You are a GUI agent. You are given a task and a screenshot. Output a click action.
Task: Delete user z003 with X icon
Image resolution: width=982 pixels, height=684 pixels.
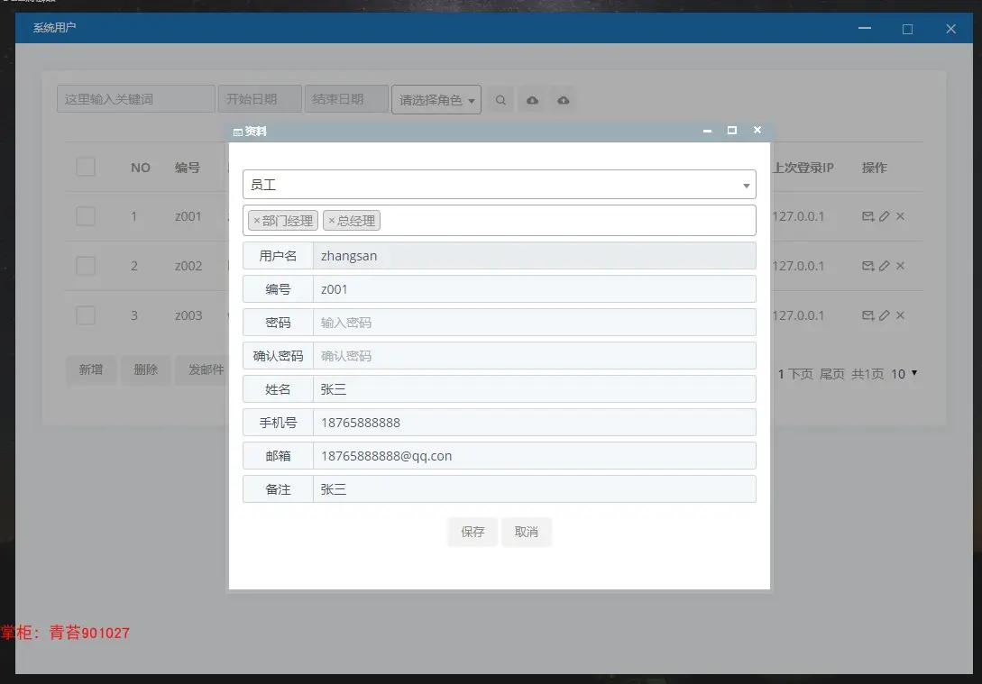(900, 315)
